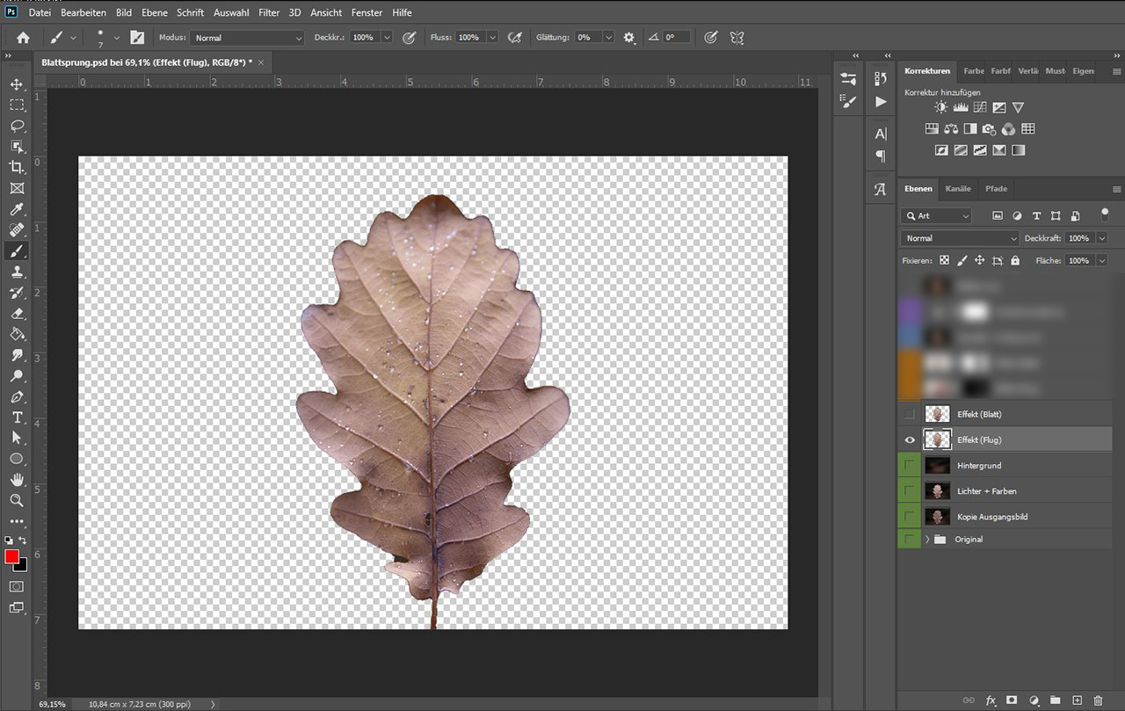
Task: Open the brush Modus dropdown
Action: pyautogui.click(x=248, y=38)
